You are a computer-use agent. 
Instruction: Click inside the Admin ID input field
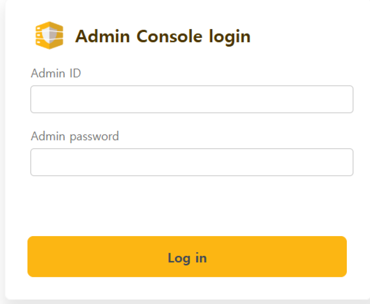[192, 100]
